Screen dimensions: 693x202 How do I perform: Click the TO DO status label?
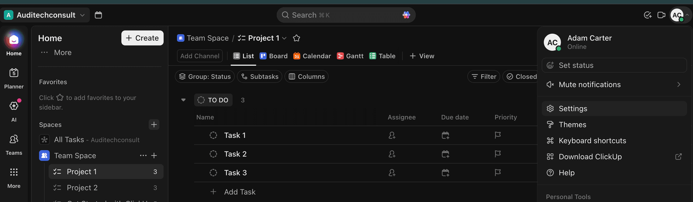coord(213,100)
